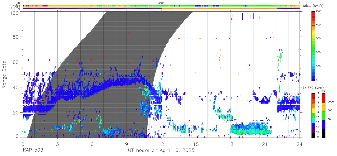Click the 21 tick on UT hours axis
The width and height of the screenshot is (337, 156).
pos(265,144)
